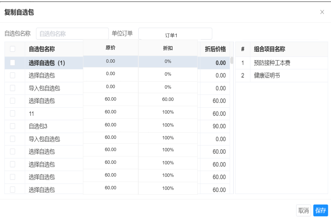The height and width of the screenshot is (220, 331).
Task: Click the package list vertical scrollbar thumb
Action: [x=232, y=60]
